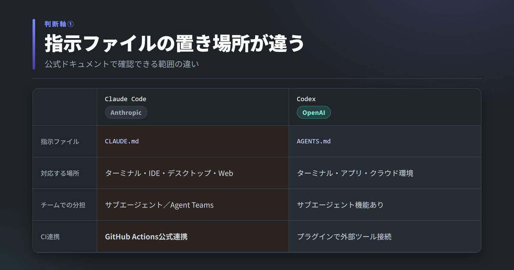Select the 'Codex' column header text
This screenshot has height=270, width=514.
pos(306,99)
